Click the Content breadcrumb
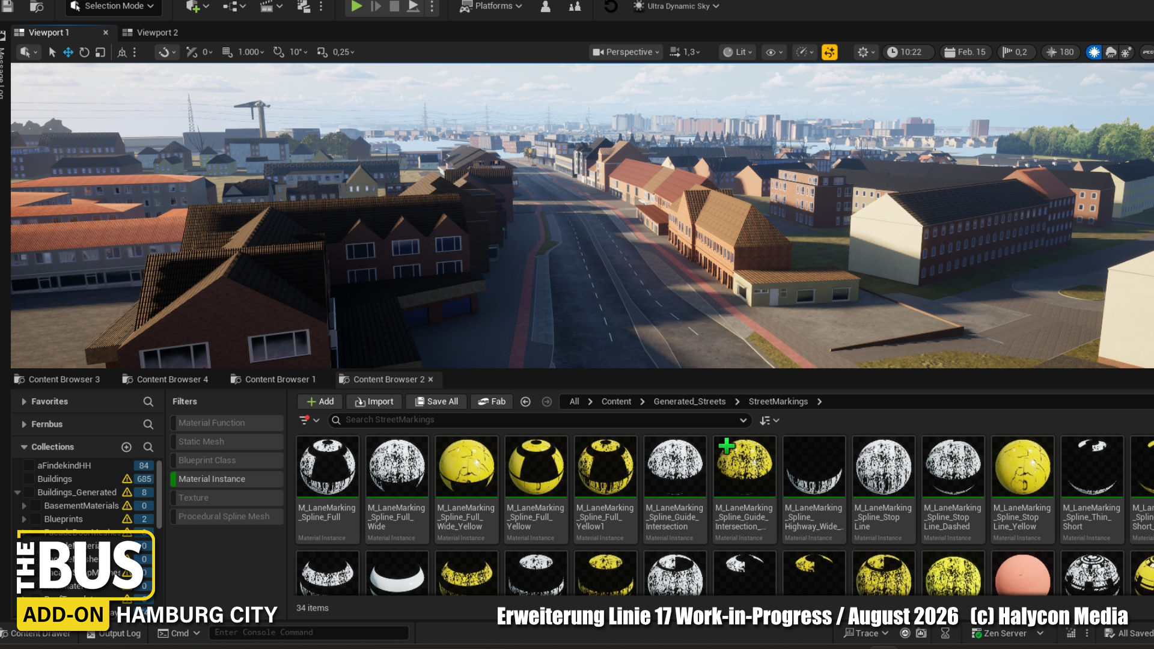This screenshot has height=649, width=1154. pos(616,401)
